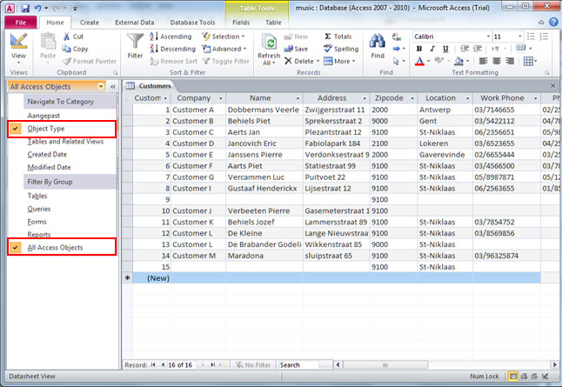Open the File tab
Image resolution: width=562 pixels, height=387 pixels.
[x=20, y=23]
